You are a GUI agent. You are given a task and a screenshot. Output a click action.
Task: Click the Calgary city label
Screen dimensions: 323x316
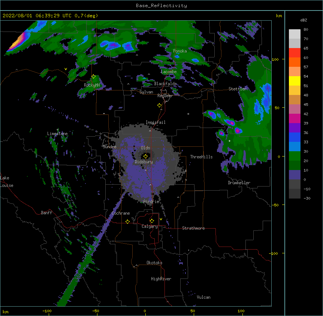pyautogui.click(x=150, y=226)
